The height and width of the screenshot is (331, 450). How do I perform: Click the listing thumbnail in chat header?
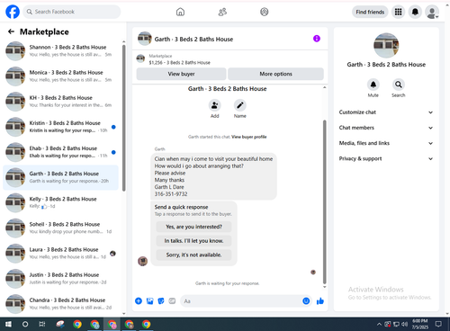click(x=145, y=39)
